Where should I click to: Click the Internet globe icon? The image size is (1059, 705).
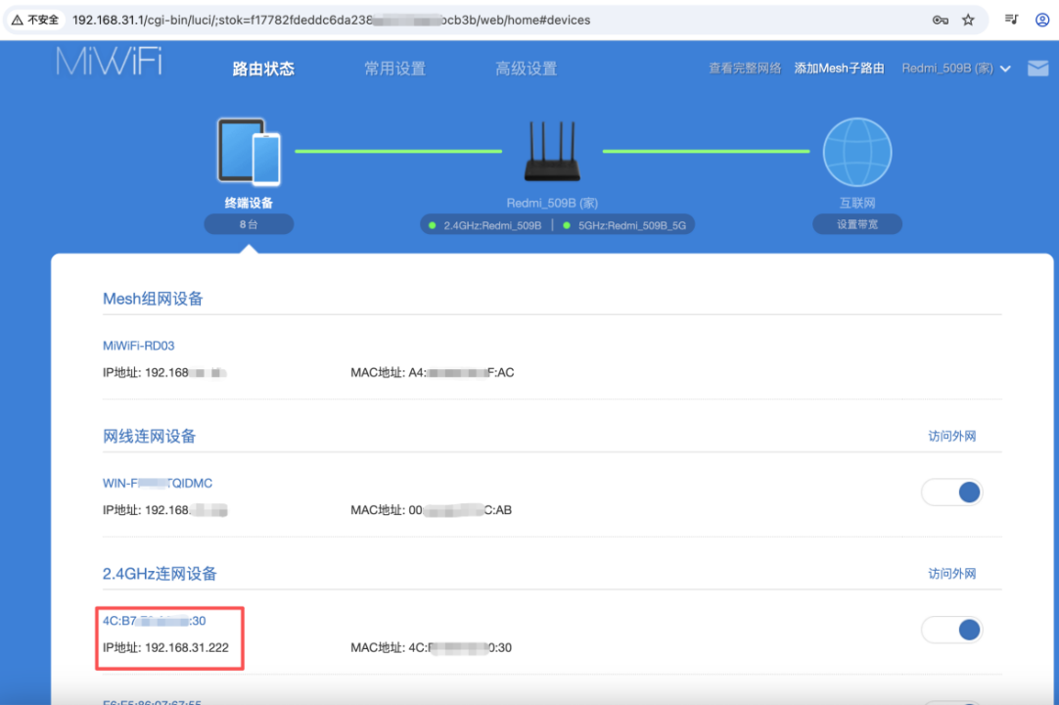click(x=856, y=153)
